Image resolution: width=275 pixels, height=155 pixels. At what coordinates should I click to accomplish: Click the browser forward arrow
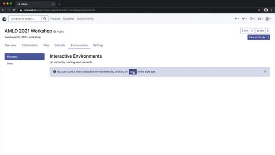click(x=9, y=10)
